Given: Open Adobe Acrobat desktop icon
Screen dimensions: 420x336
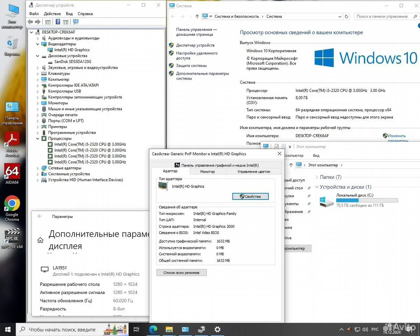Looking at the screenshot, I should click(x=12, y=144).
